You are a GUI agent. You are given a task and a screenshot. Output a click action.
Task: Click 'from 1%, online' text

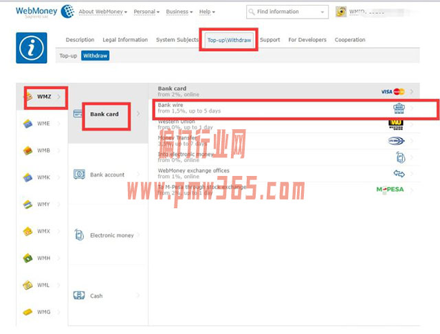click(x=179, y=177)
